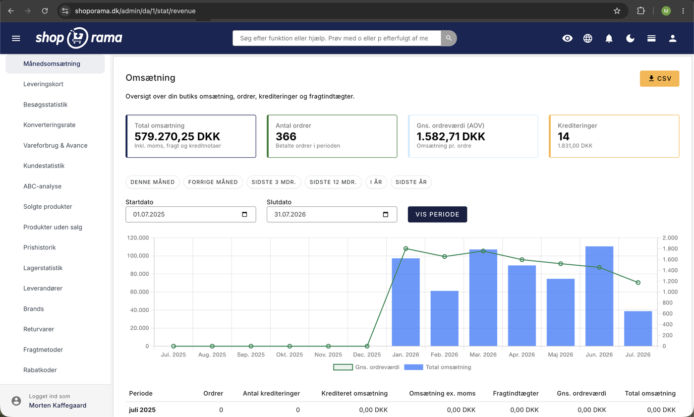Download the CSV export
The width and height of the screenshot is (694, 417).
(x=659, y=79)
